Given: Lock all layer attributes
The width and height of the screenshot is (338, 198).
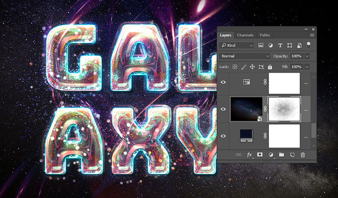Looking at the screenshot, I should [270, 67].
